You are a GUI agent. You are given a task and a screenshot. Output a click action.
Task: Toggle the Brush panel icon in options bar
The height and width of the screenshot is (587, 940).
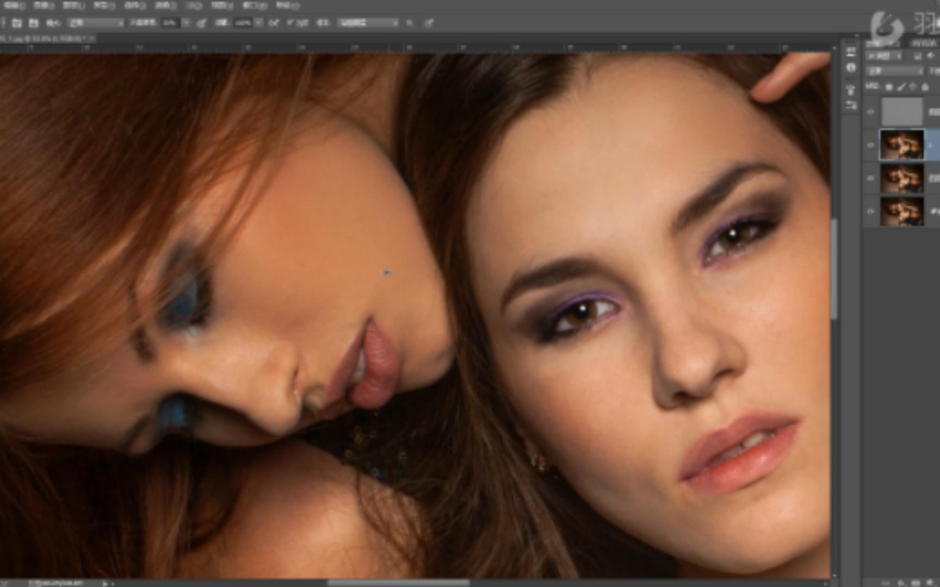pos(17,23)
